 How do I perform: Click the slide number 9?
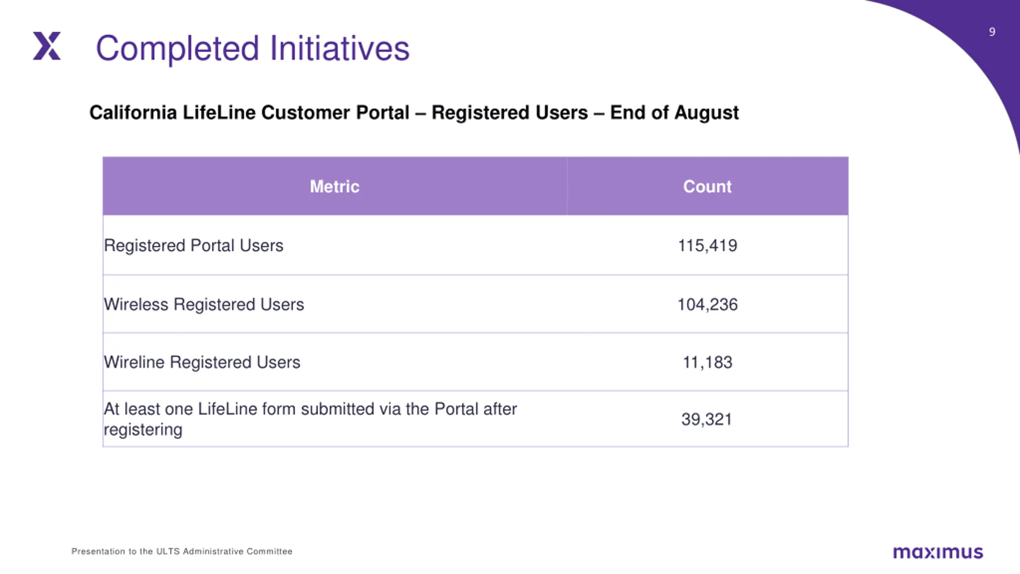pos(992,32)
